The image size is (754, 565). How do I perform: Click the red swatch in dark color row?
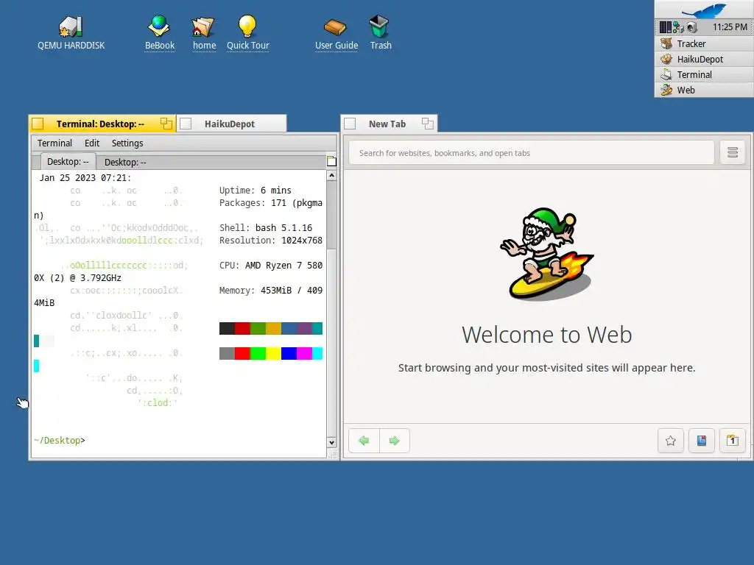(242, 328)
